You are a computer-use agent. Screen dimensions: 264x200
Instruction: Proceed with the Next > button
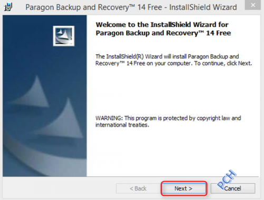click(184, 188)
